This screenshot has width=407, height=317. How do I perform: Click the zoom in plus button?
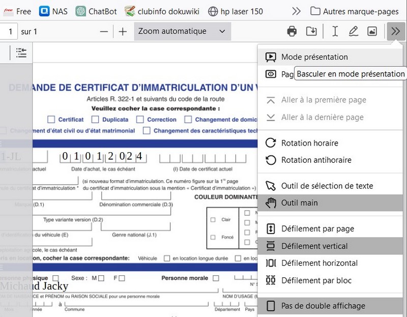[x=123, y=32]
